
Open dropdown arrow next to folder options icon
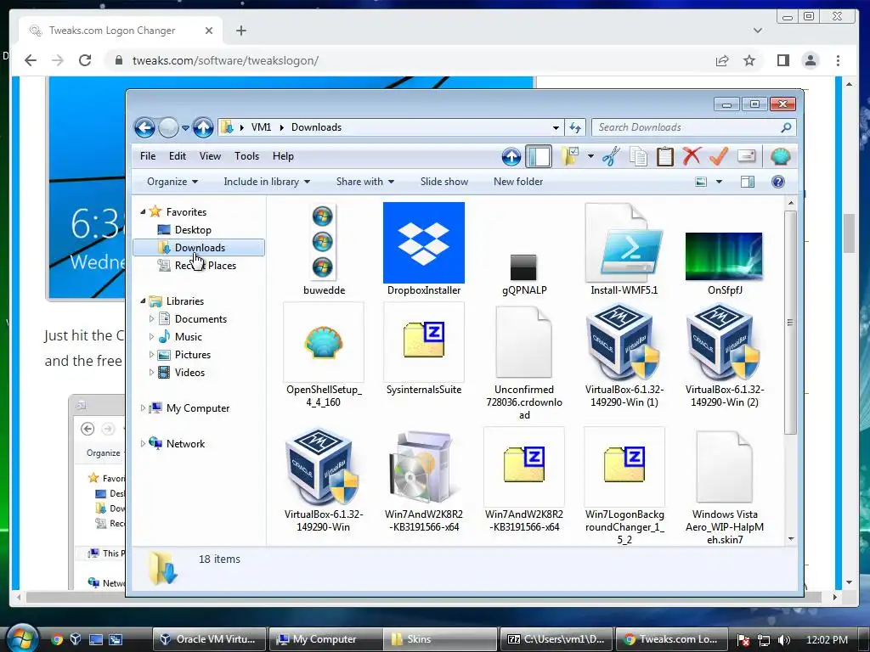[x=591, y=157]
